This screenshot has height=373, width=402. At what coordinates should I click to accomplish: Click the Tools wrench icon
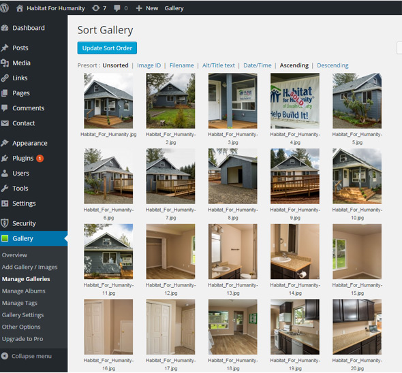pos(5,189)
